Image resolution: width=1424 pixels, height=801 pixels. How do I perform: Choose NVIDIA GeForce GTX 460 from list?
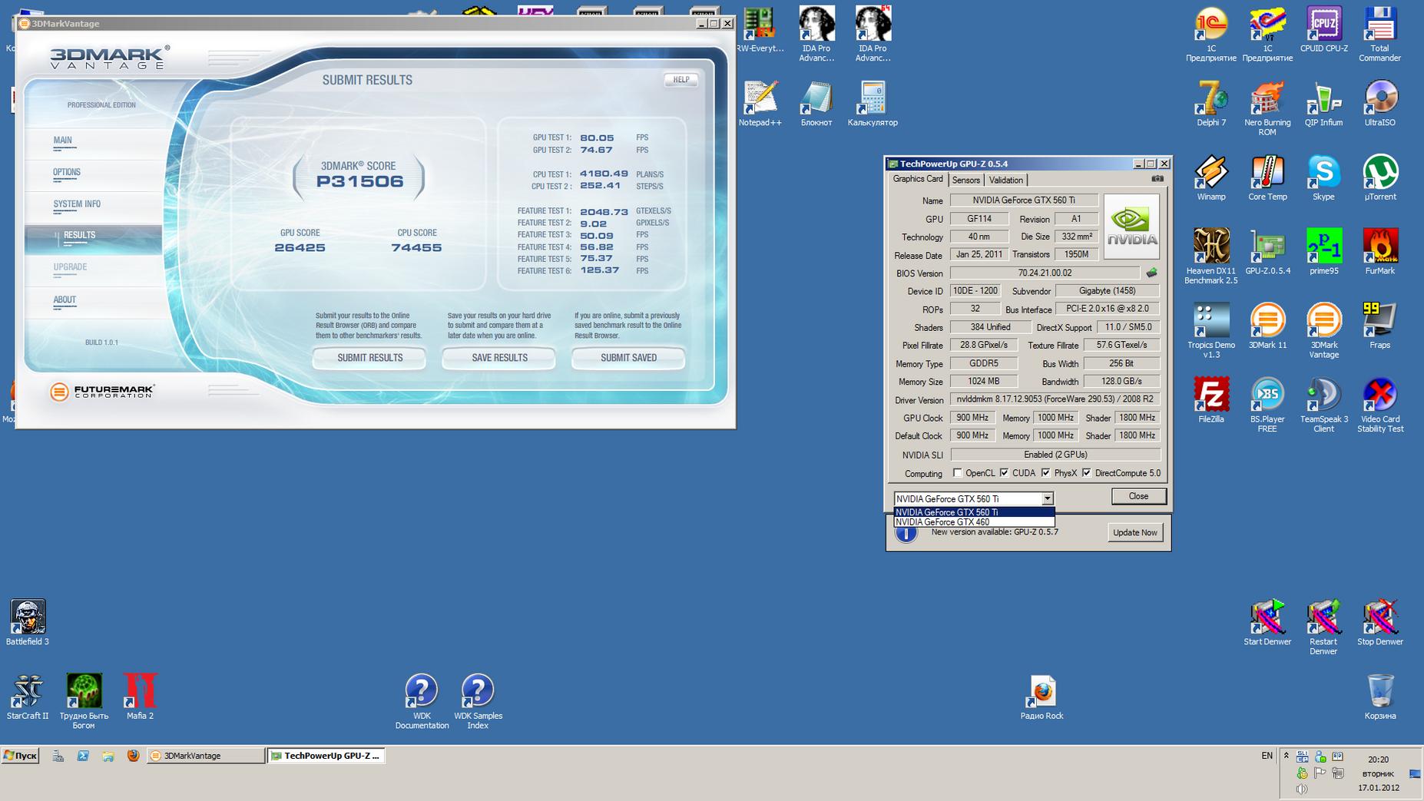pos(974,522)
